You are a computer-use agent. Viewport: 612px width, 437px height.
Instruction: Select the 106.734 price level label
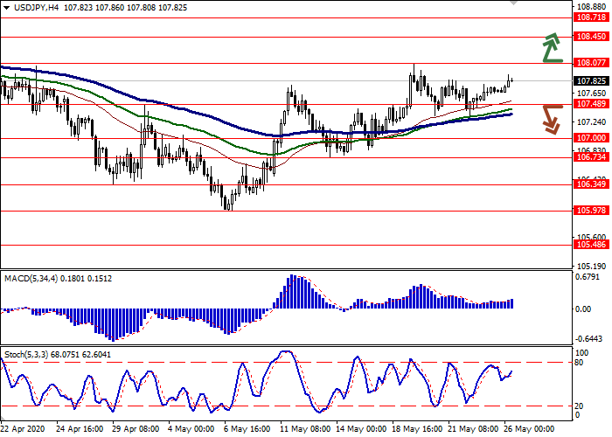(x=592, y=157)
